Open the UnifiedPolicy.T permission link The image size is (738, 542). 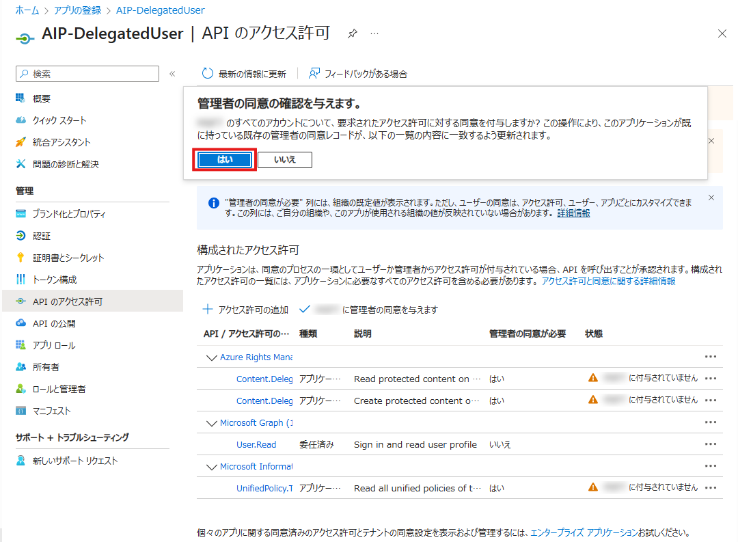pyautogui.click(x=264, y=488)
